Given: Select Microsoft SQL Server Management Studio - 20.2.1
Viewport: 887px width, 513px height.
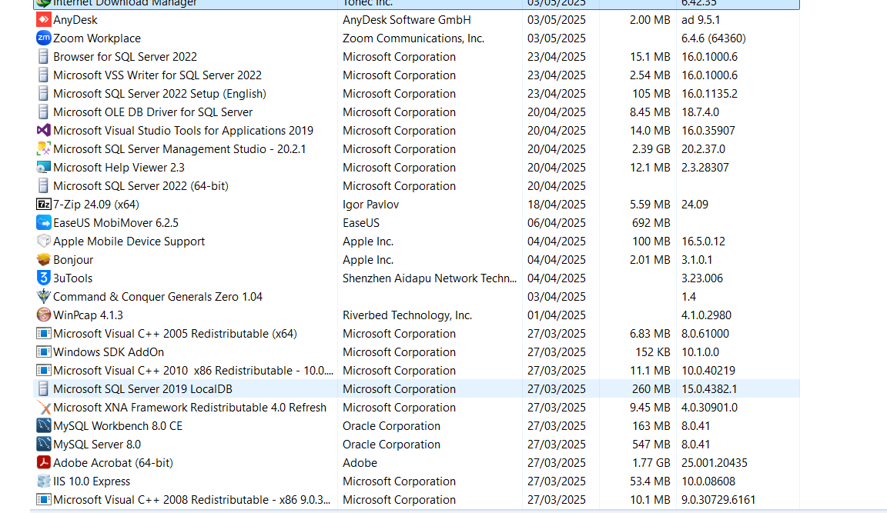Looking at the screenshot, I should click(179, 149).
